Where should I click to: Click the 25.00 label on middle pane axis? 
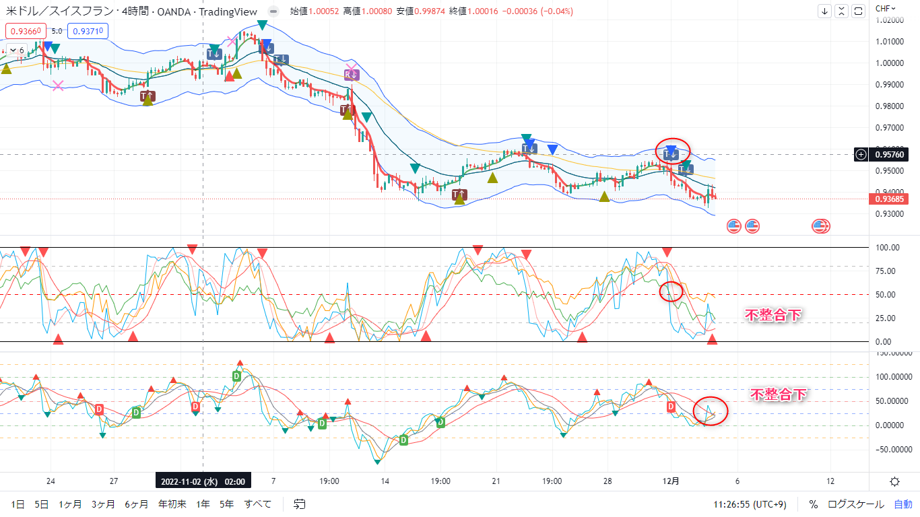[x=884, y=318]
